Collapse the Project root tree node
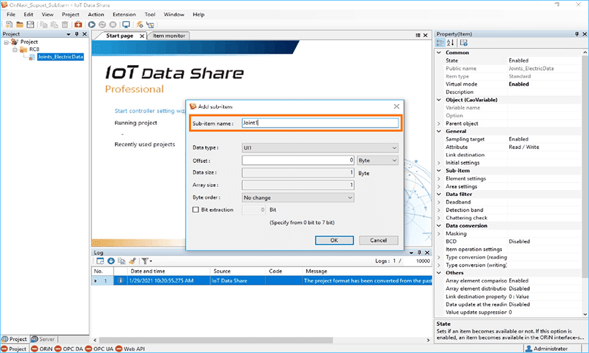This screenshot has width=589, height=353. (x=7, y=42)
